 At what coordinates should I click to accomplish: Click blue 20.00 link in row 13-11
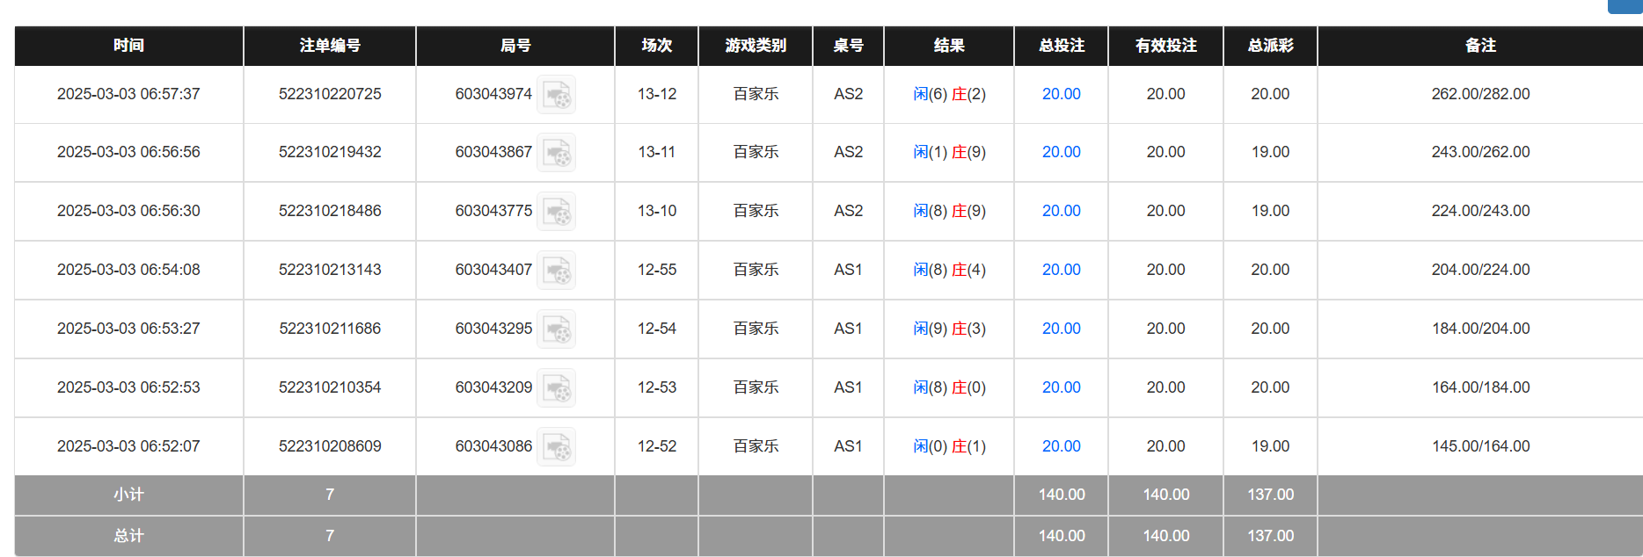pyautogui.click(x=1060, y=152)
